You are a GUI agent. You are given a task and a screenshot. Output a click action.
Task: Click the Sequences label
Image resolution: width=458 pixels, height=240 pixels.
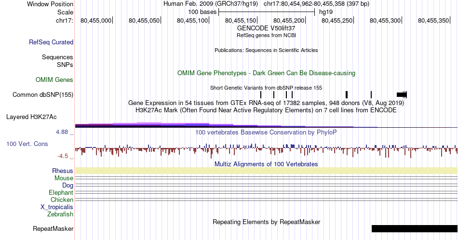(57, 57)
